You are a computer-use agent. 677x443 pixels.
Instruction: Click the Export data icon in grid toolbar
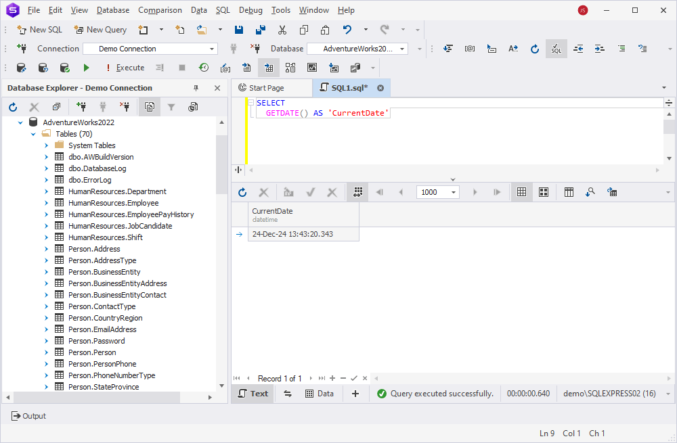point(612,192)
